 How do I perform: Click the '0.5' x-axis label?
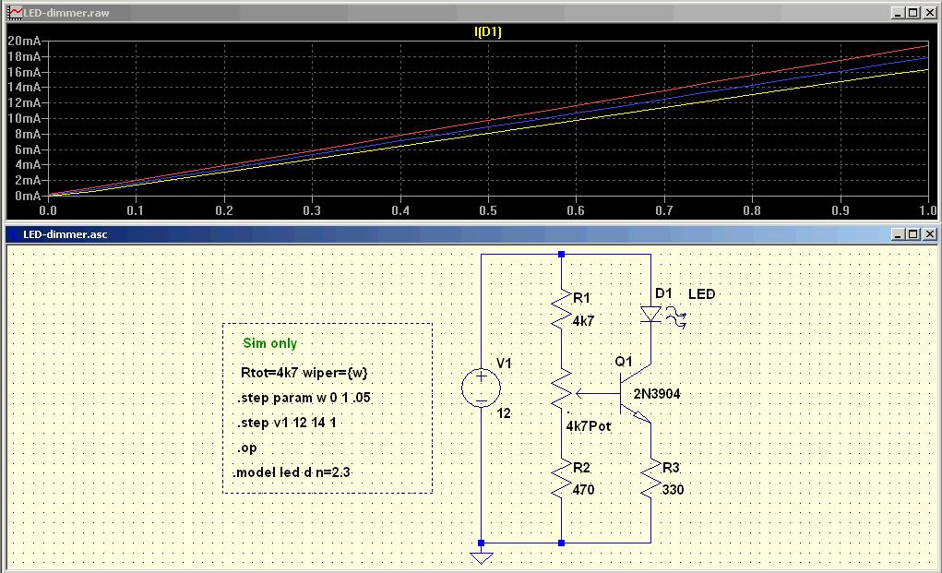488,210
